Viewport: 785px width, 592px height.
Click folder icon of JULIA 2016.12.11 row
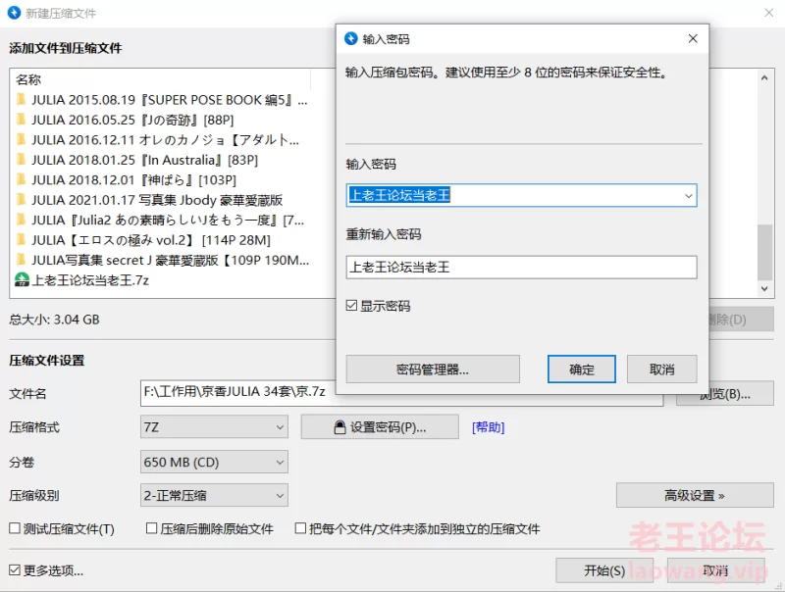[21, 139]
